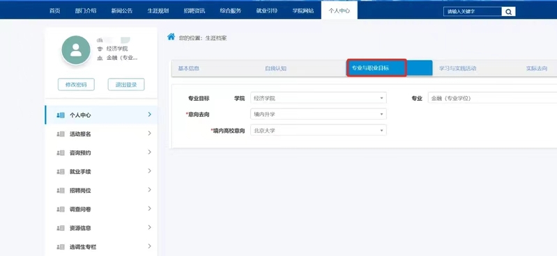The height and width of the screenshot is (256, 557).
Task: Expand the 活动报名 chevron
Action: 150,133
